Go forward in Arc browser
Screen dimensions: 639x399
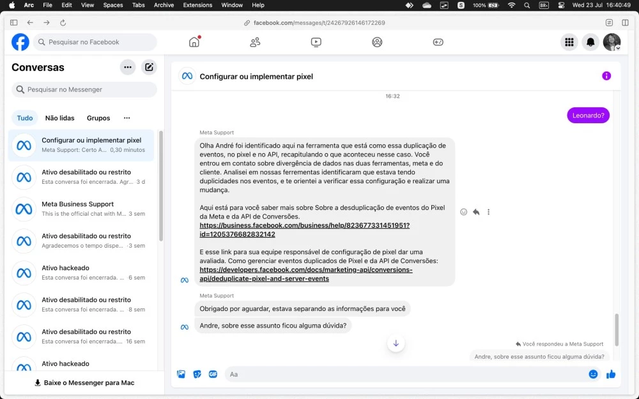pos(47,23)
